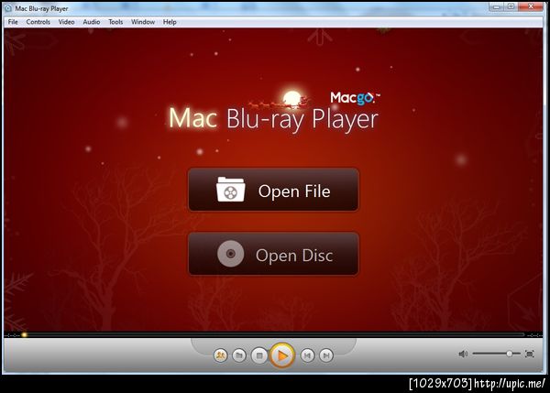Click the Open File button
Viewport: 550px width, 393px height.
pos(273,190)
